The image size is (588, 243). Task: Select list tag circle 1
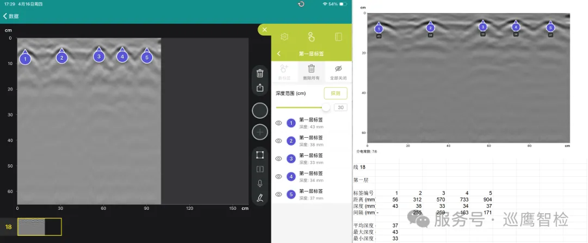click(x=291, y=123)
